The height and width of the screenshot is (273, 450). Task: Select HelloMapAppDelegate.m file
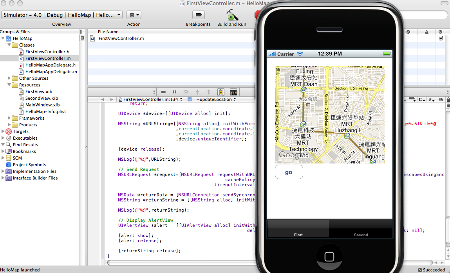click(51, 72)
